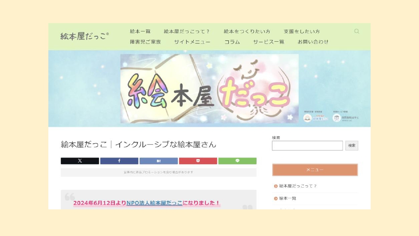Image resolution: width=419 pixels, height=236 pixels.
Task: Open 障害児ご家族 navigation item
Action: click(145, 42)
